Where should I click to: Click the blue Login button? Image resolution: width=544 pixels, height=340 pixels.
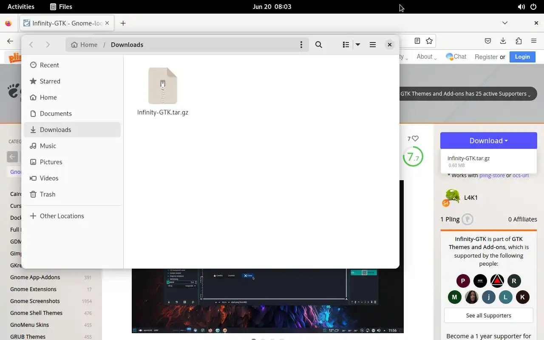(x=522, y=57)
